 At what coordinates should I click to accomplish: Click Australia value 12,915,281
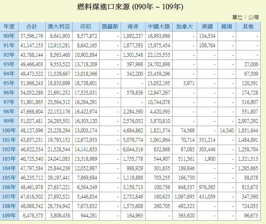[59, 46]
